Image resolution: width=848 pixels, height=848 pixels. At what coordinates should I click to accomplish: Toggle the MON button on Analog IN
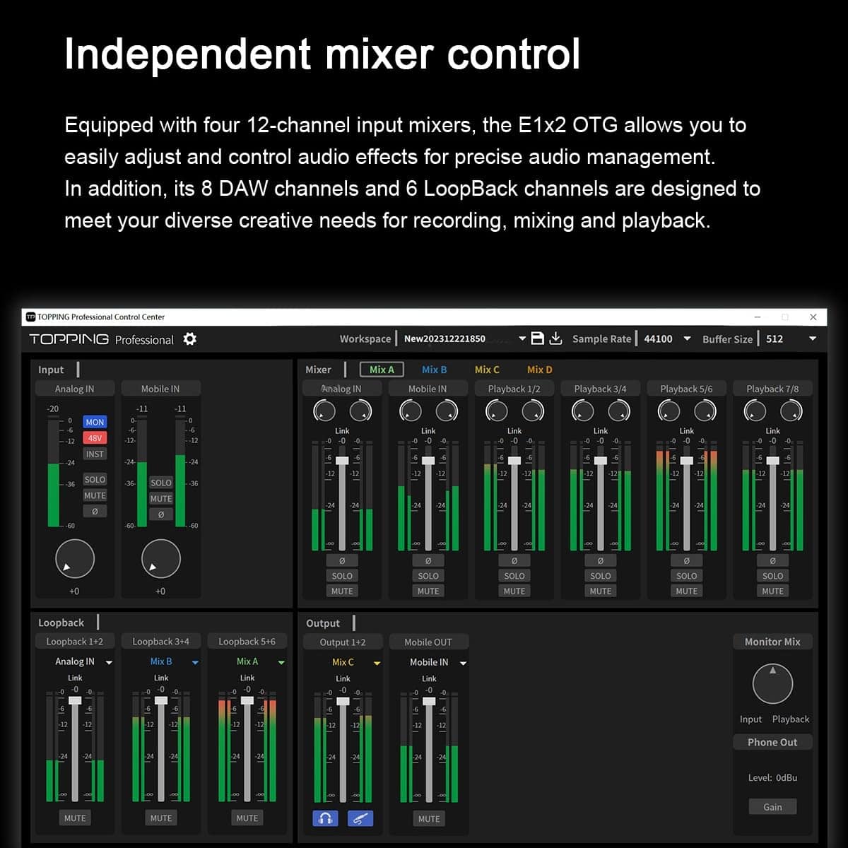pyautogui.click(x=95, y=422)
